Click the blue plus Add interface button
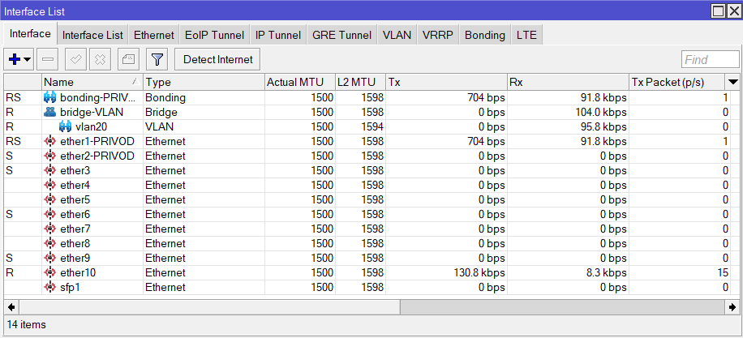The height and width of the screenshot is (338, 743). (x=14, y=59)
